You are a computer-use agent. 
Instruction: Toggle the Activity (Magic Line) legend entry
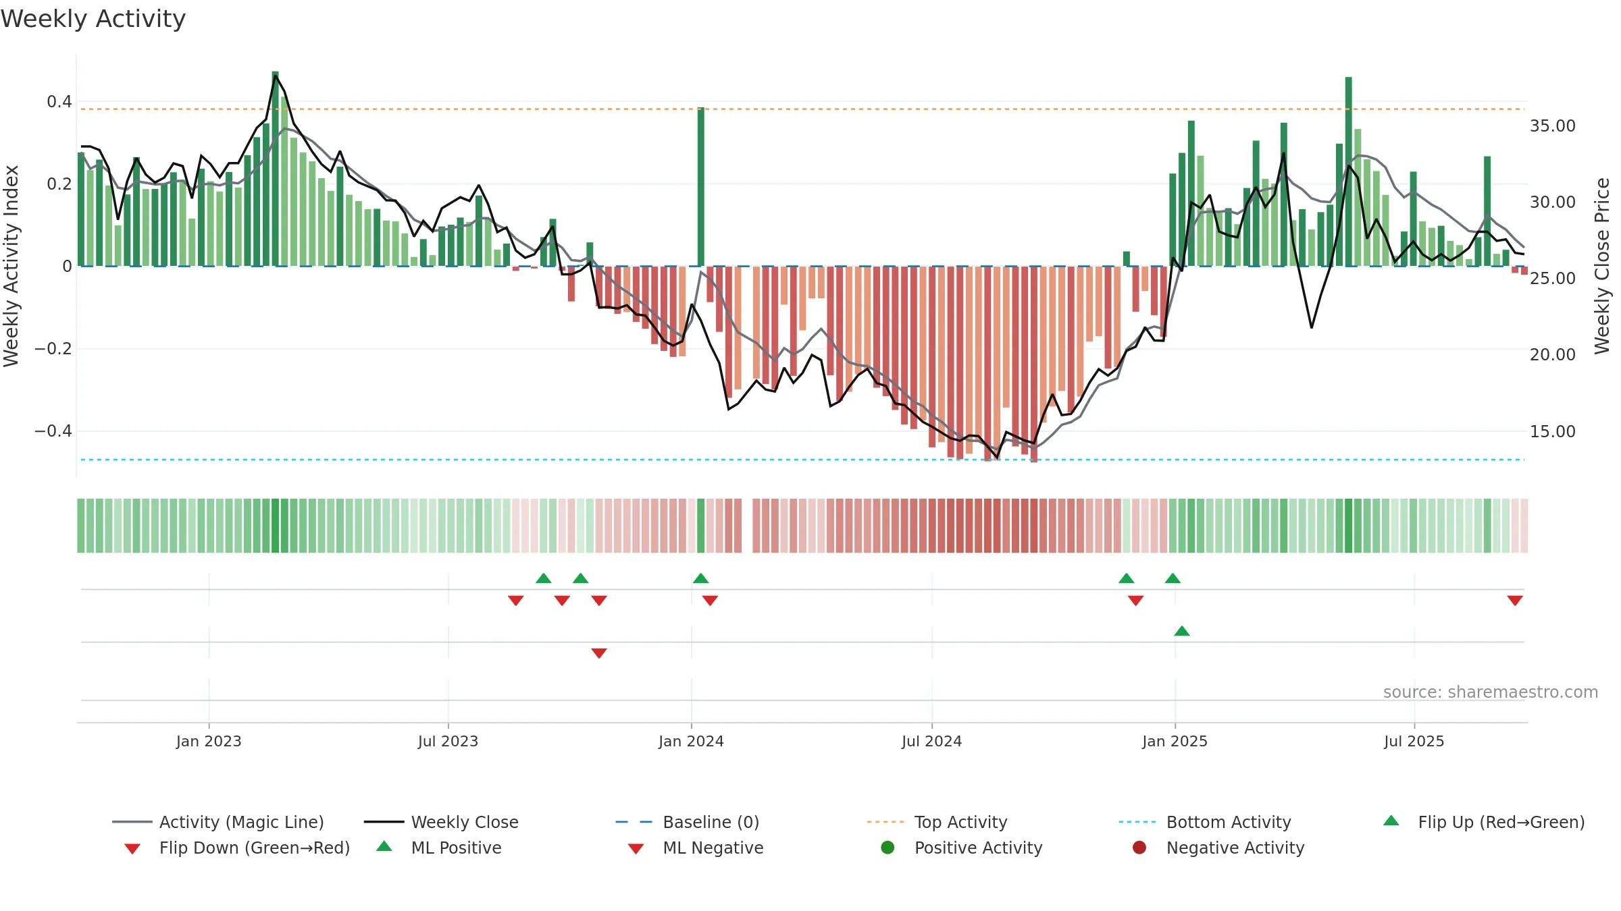coord(218,822)
